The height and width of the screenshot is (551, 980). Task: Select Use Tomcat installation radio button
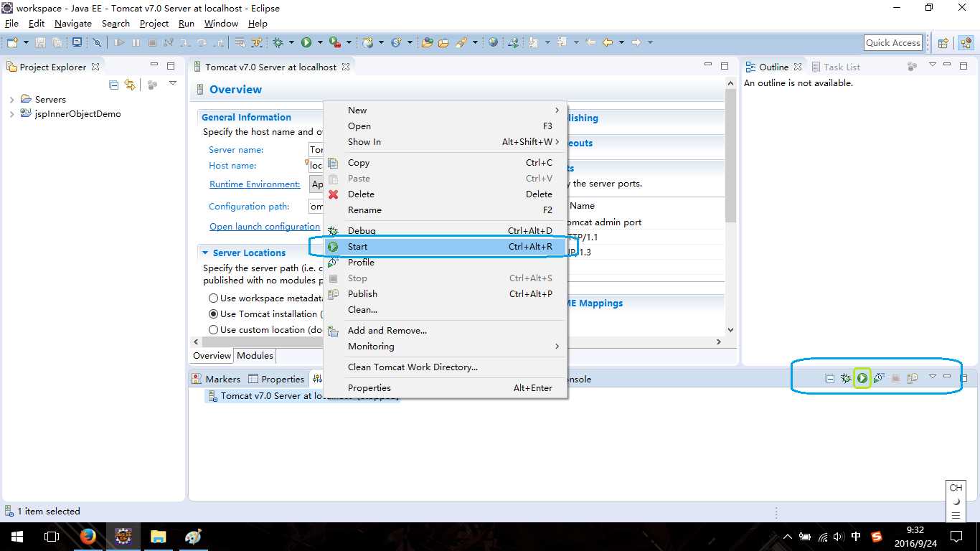pos(213,314)
